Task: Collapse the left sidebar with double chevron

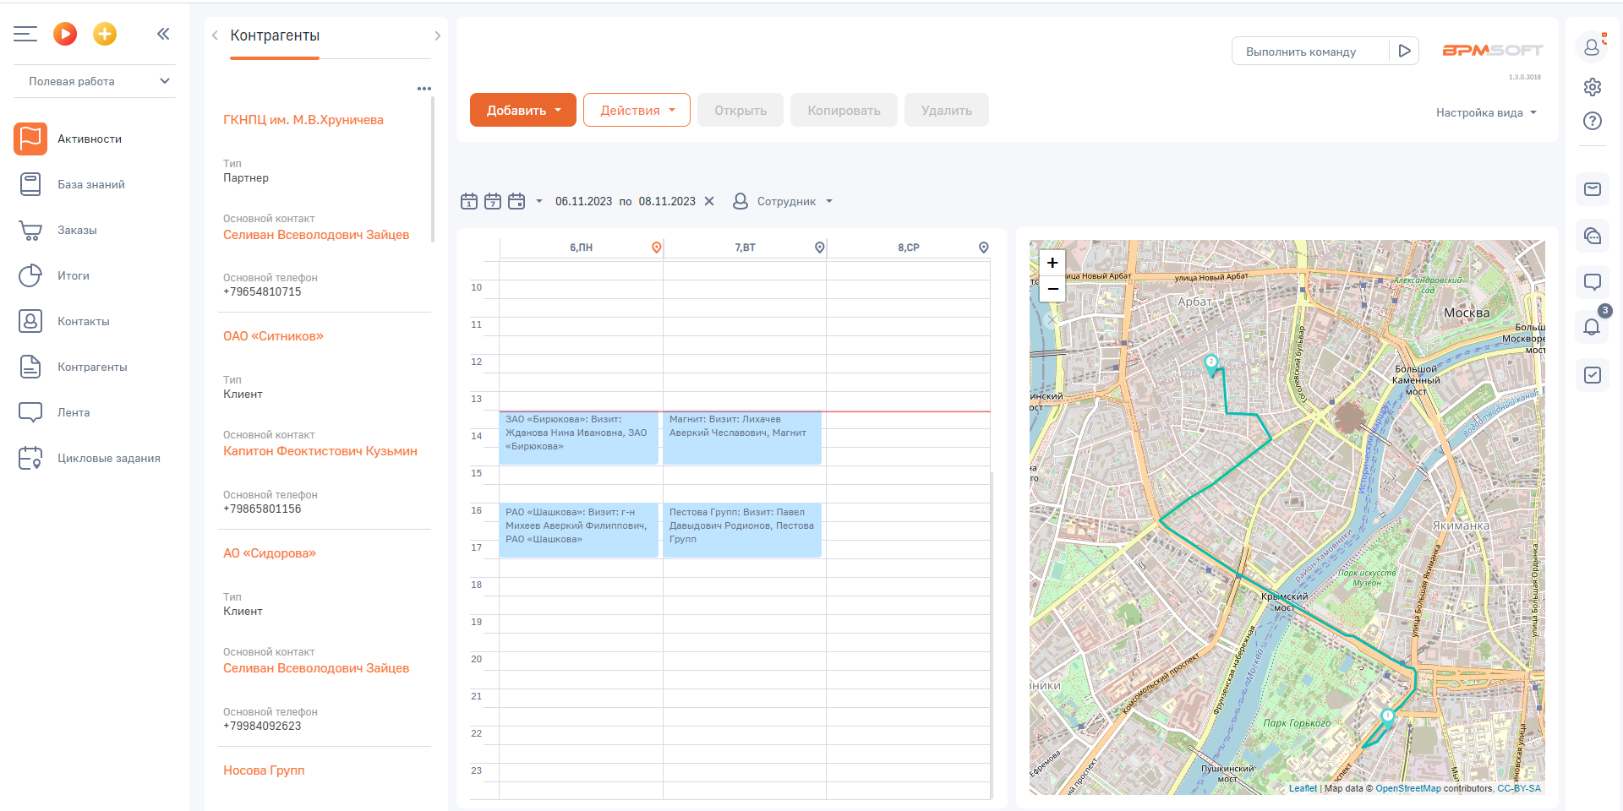Action: [163, 34]
